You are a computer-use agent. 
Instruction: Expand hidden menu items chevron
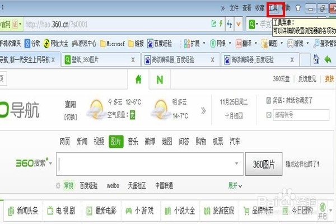click(223, 8)
